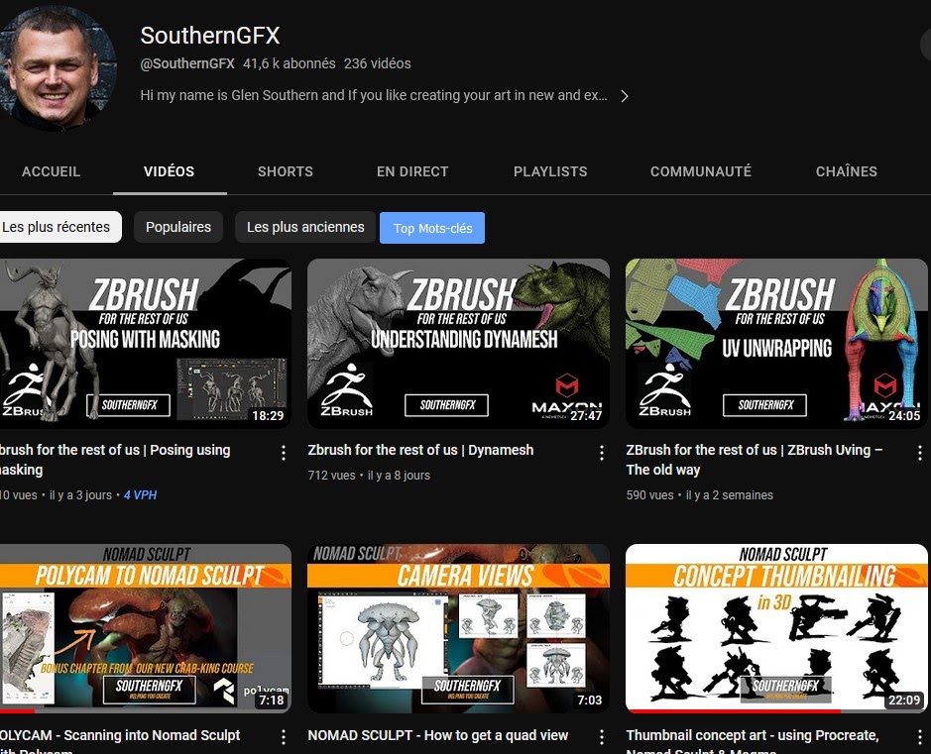Screen dimensions: 931x754
Task: Open options menu for Polycam scanning video
Action: point(283,737)
